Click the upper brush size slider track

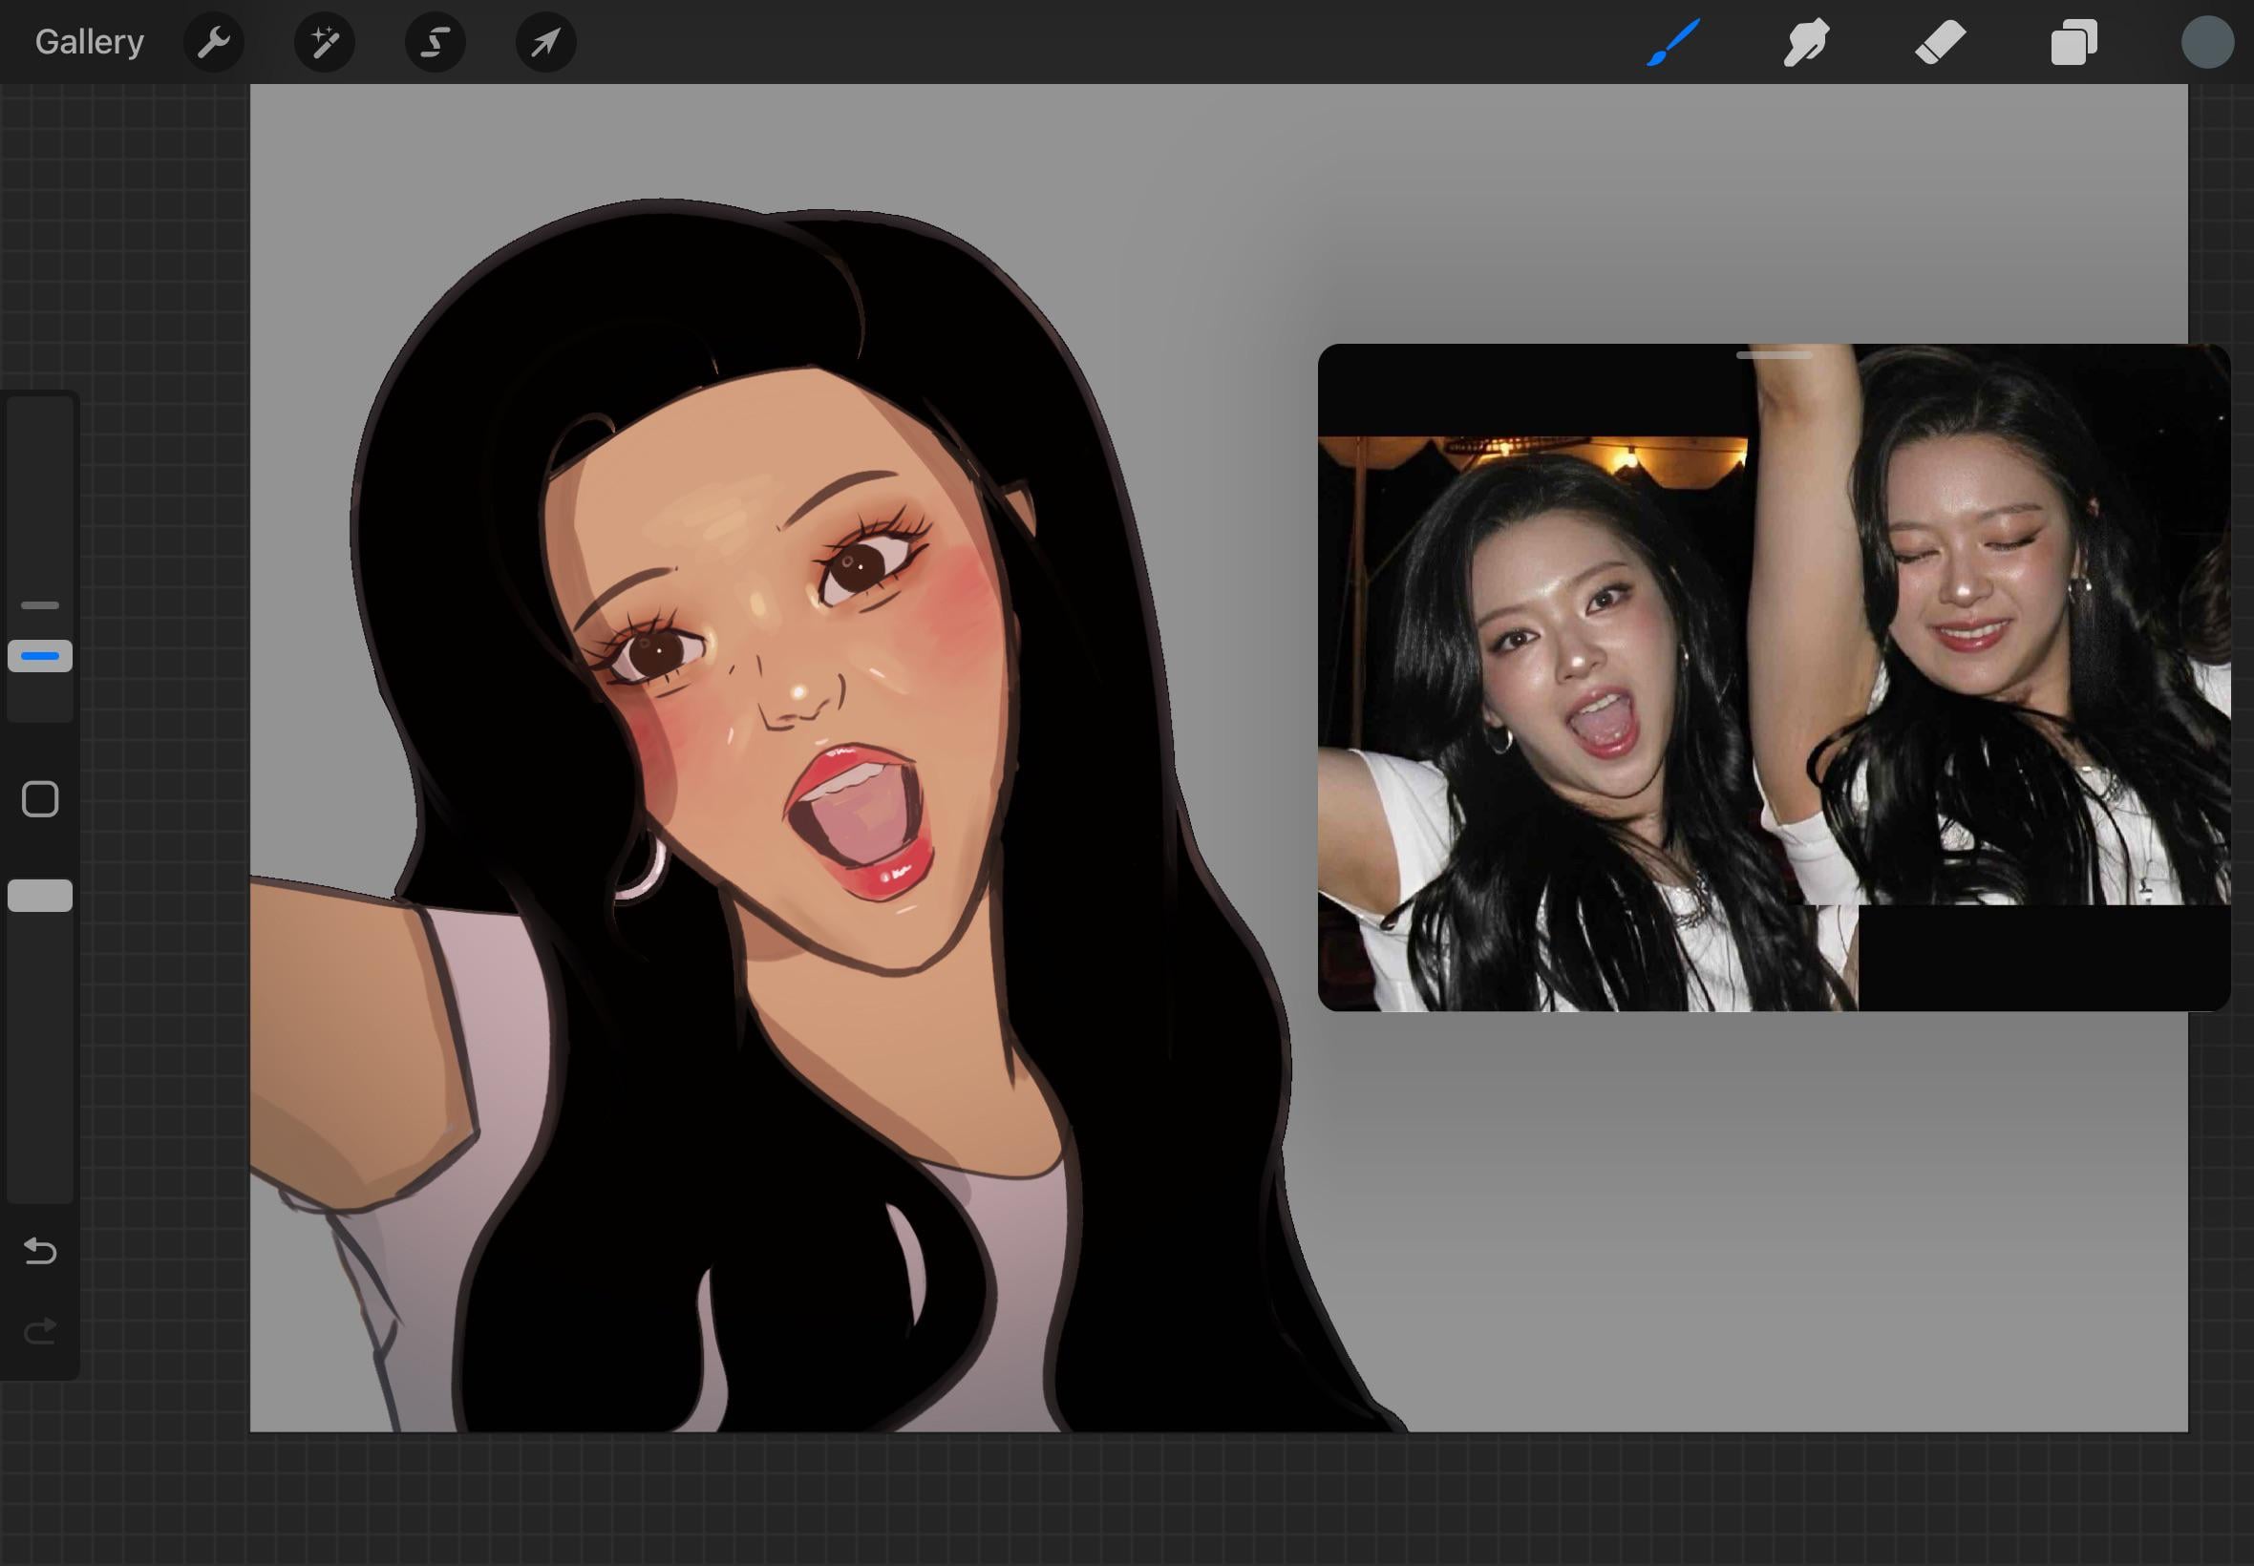point(40,491)
